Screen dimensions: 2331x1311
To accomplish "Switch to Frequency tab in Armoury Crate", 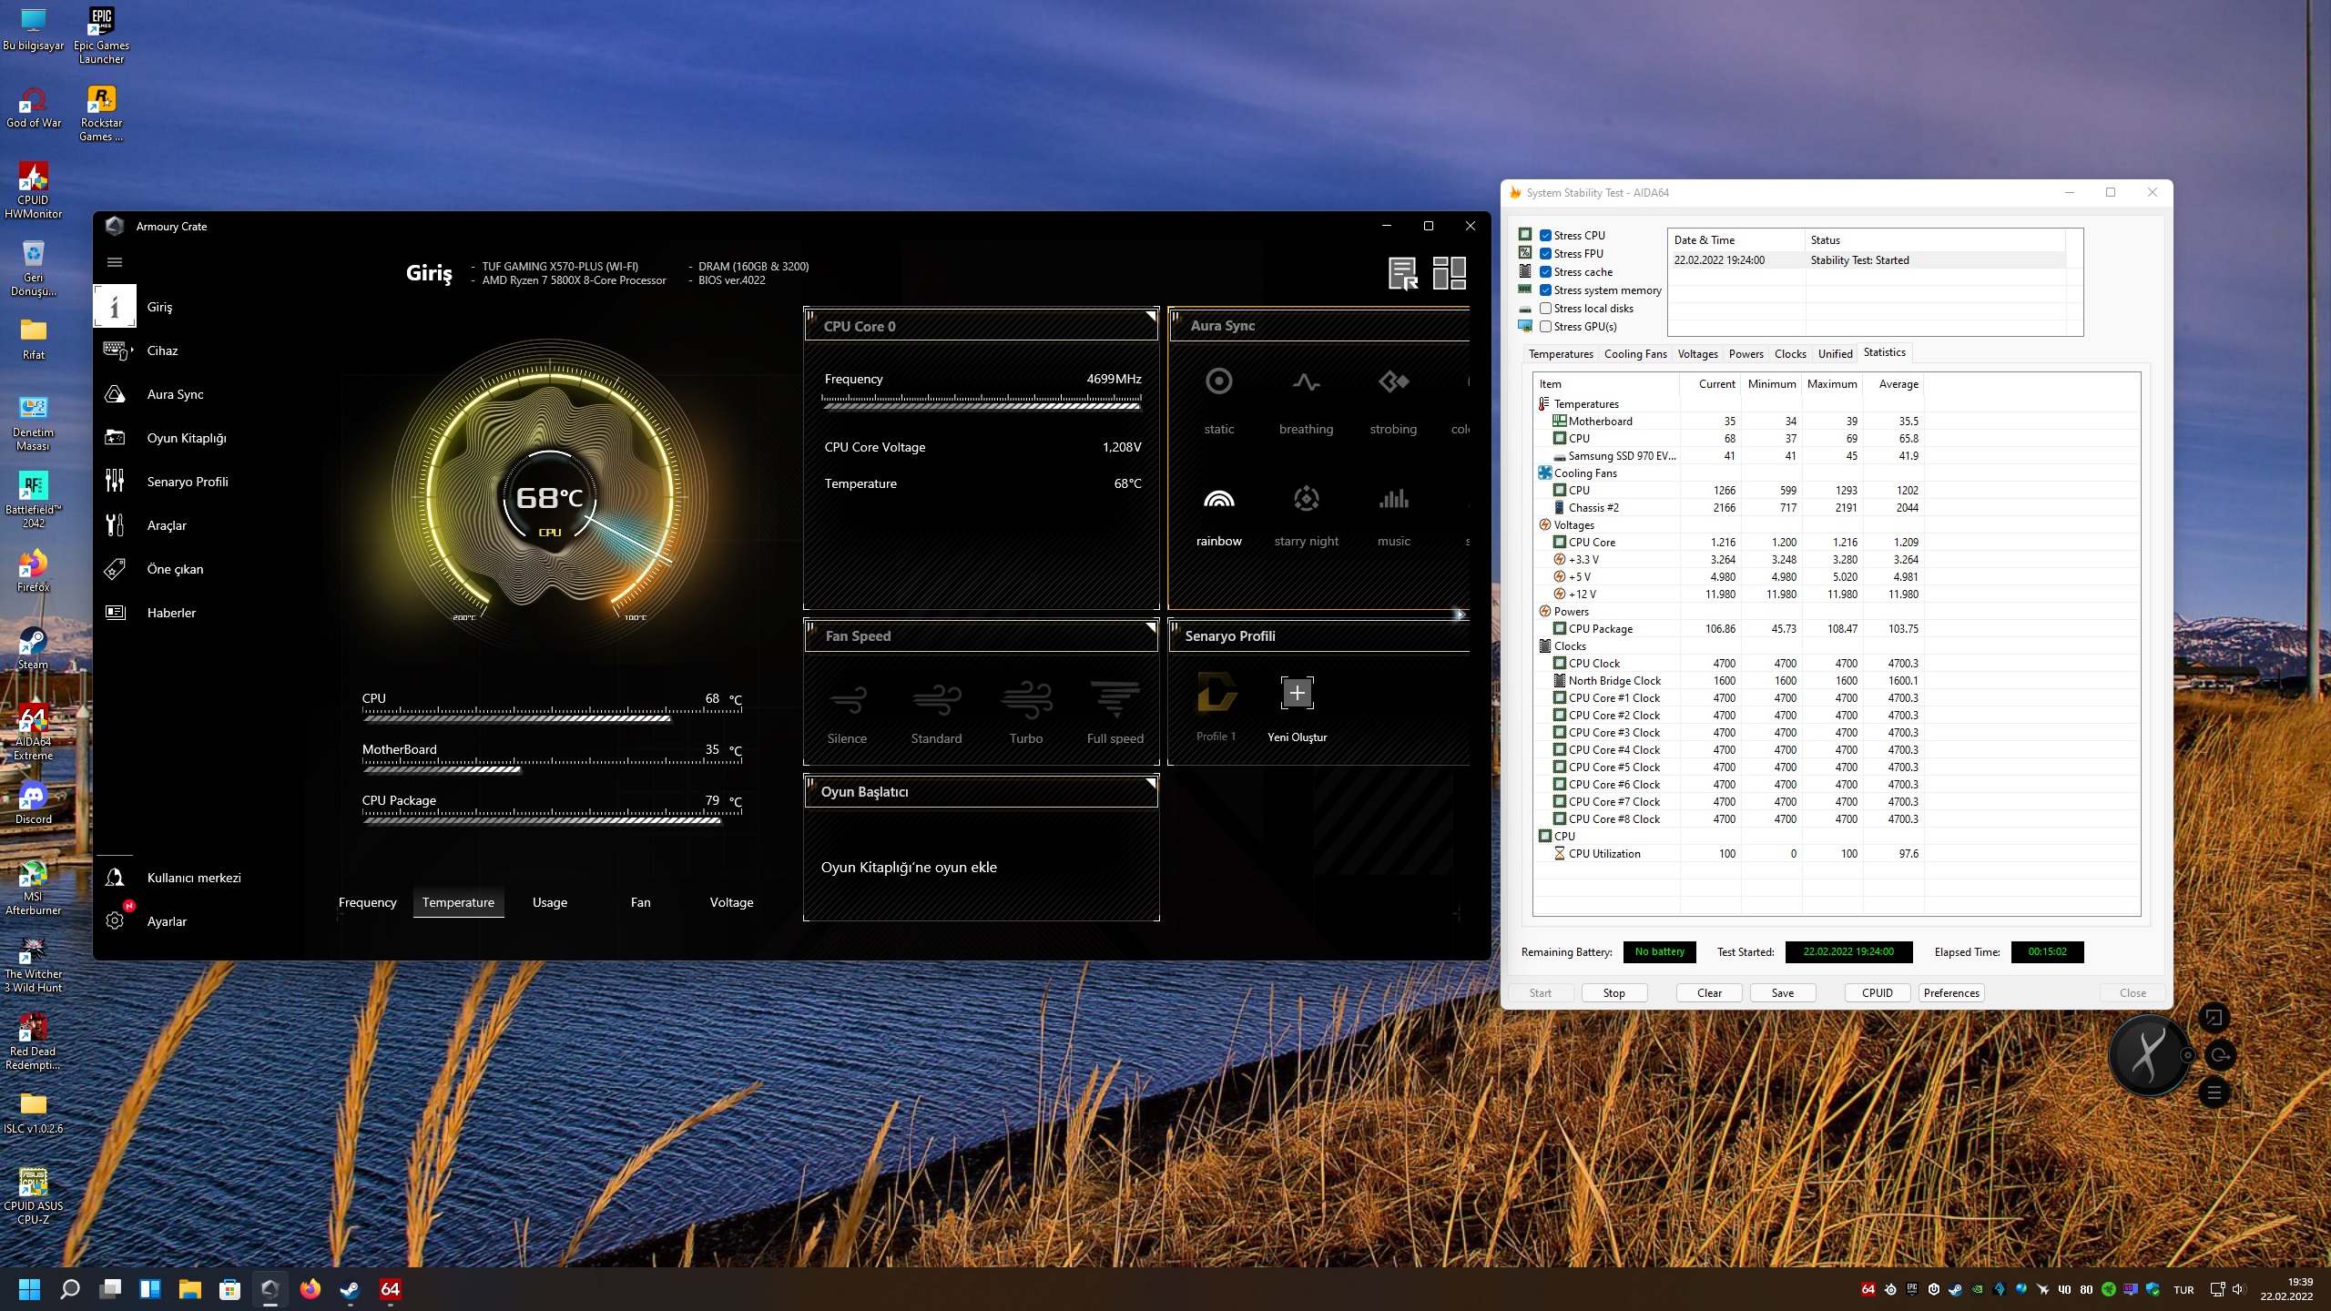I will (368, 902).
